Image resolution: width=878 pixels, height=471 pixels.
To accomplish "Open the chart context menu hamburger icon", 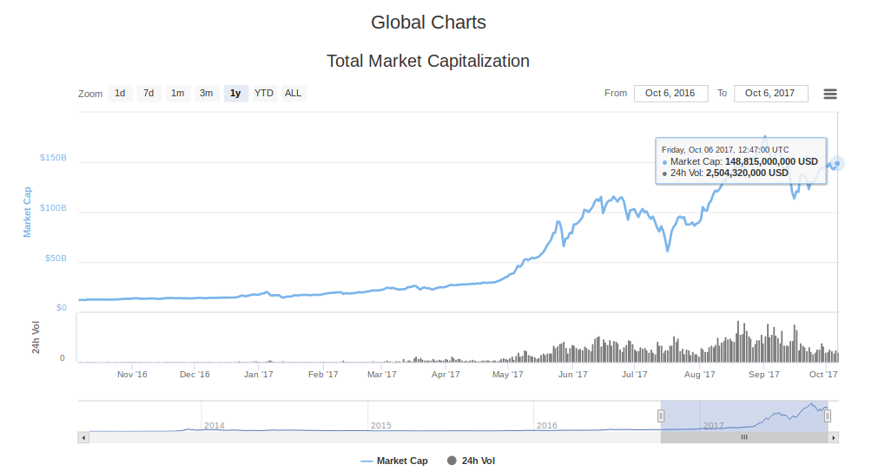I will coord(830,94).
